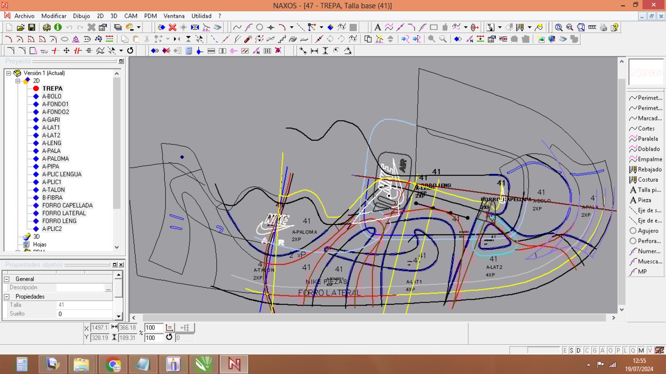Click the first zoom magnifier beside the ruler group
Screen dimensions: 666x374
pyautogui.click(x=559, y=28)
